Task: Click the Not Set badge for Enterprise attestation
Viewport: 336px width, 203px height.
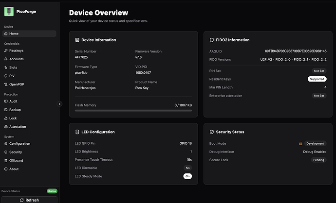Action: pos(319,96)
